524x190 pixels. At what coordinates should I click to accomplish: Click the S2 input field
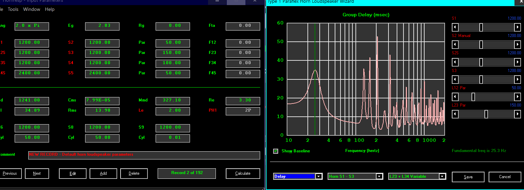(102, 43)
